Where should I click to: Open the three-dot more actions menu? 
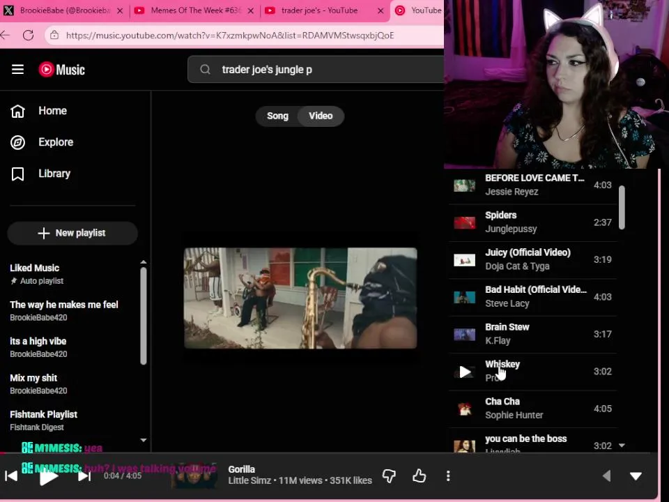448,476
